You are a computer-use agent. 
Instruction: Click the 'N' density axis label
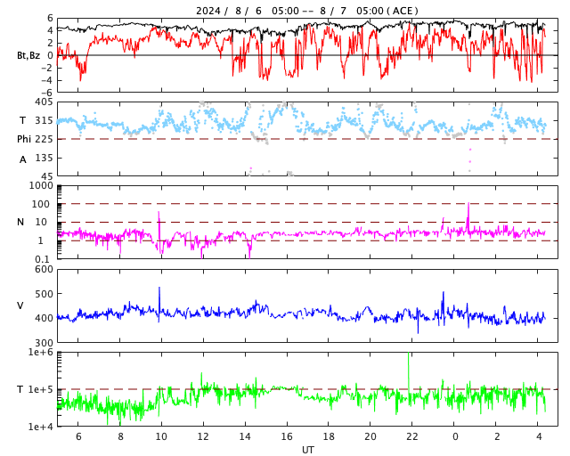(20, 222)
